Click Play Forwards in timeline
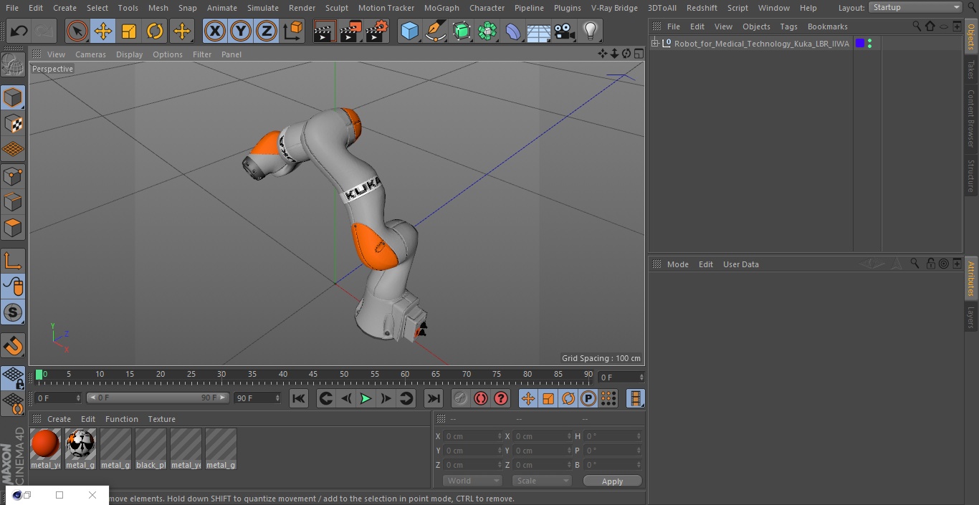Viewport: 979px width, 505px height. (x=366, y=398)
